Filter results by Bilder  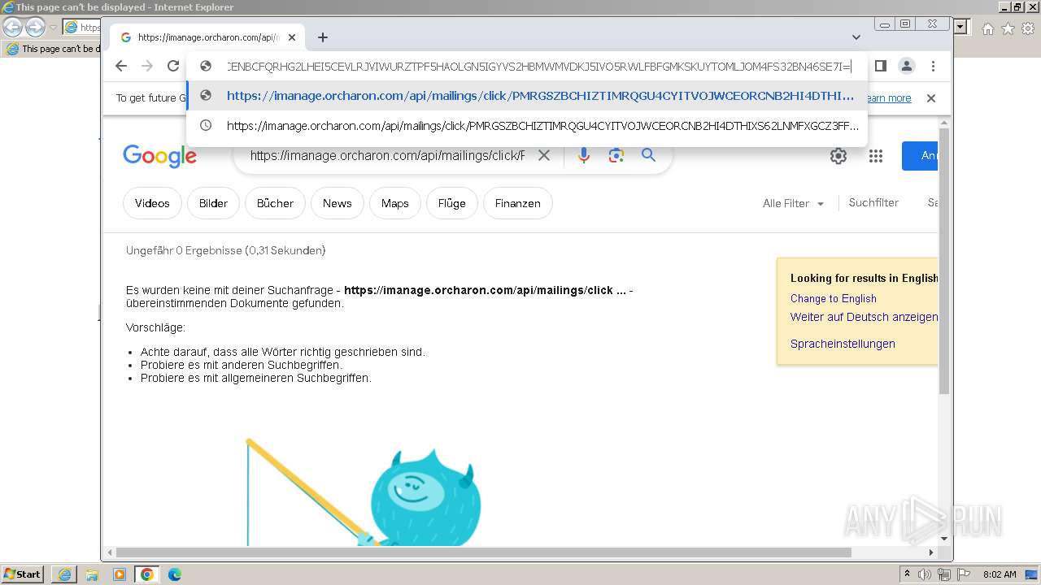(213, 203)
